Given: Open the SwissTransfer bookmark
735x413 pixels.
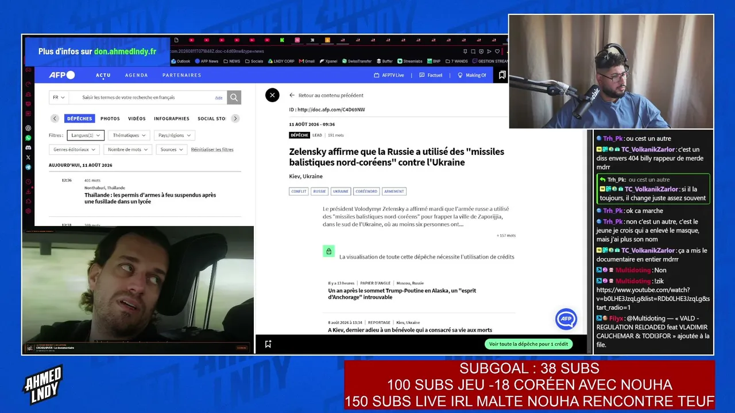Looking at the screenshot, I should click(357, 61).
